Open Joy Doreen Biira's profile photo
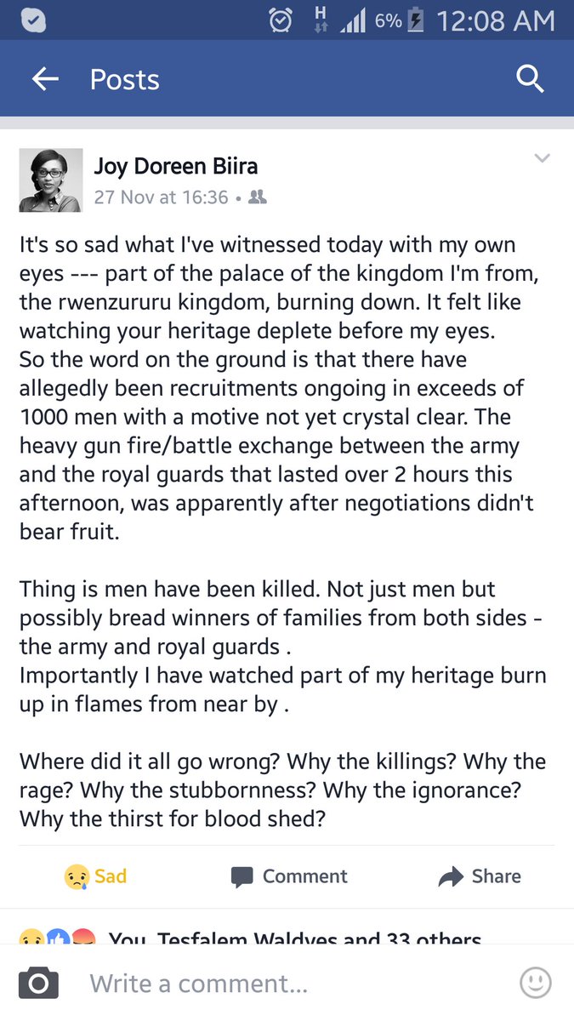574x1021 pixels. tap(51, 180)
